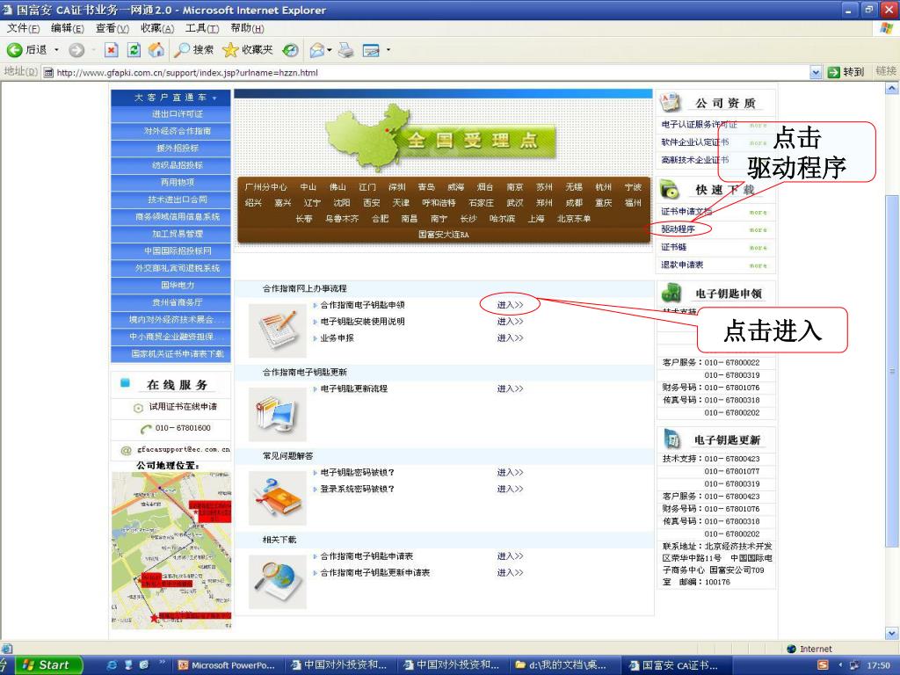
Task: Click 进入>> beside 电子钥匙更新流程
Action: click(510, 388)
